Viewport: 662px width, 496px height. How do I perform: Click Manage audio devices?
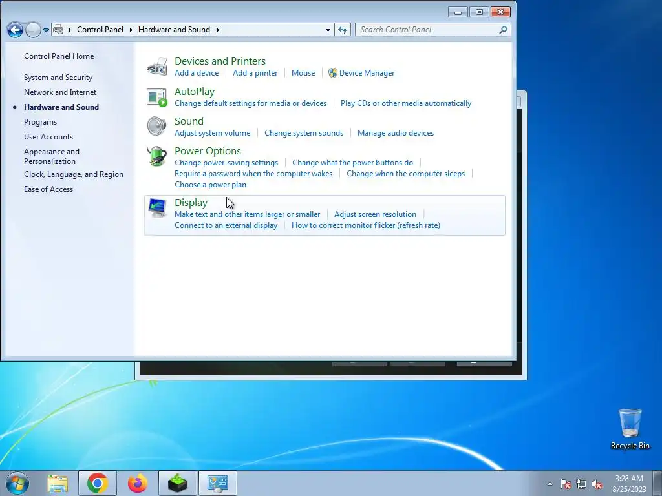click(x=396, y=133)
